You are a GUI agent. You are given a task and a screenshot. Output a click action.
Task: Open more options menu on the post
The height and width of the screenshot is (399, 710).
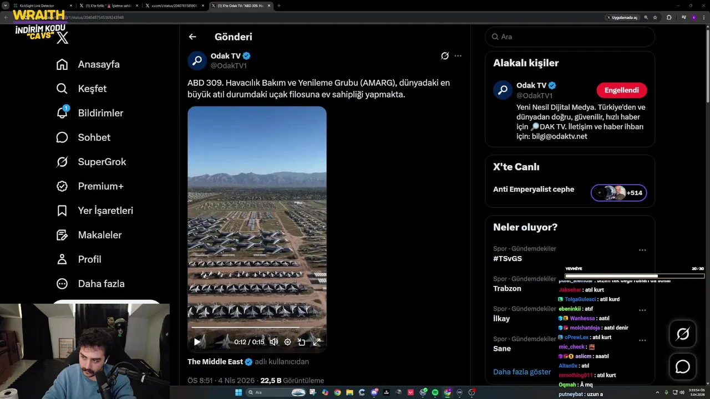point(458,56)
